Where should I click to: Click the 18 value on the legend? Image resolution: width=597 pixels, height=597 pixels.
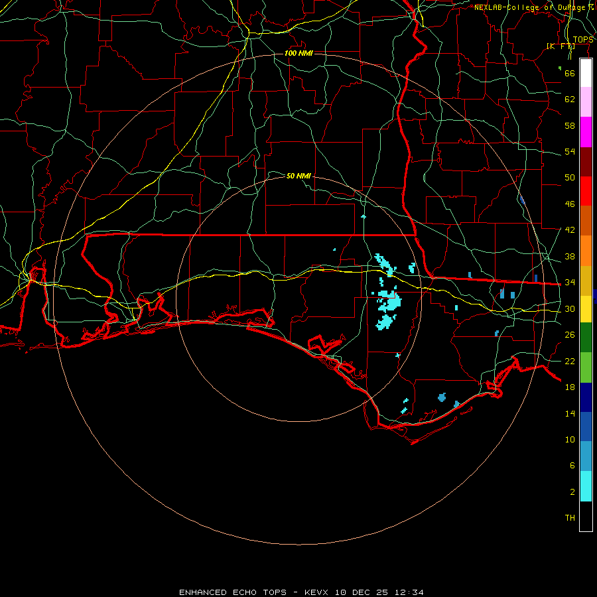point(570,387)
